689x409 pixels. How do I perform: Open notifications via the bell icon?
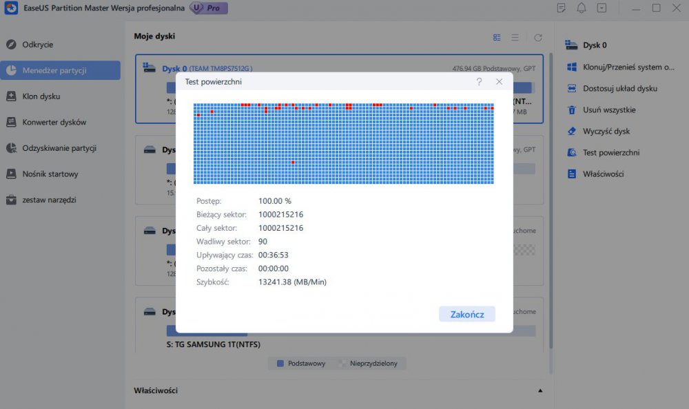(x=582, y=8)
